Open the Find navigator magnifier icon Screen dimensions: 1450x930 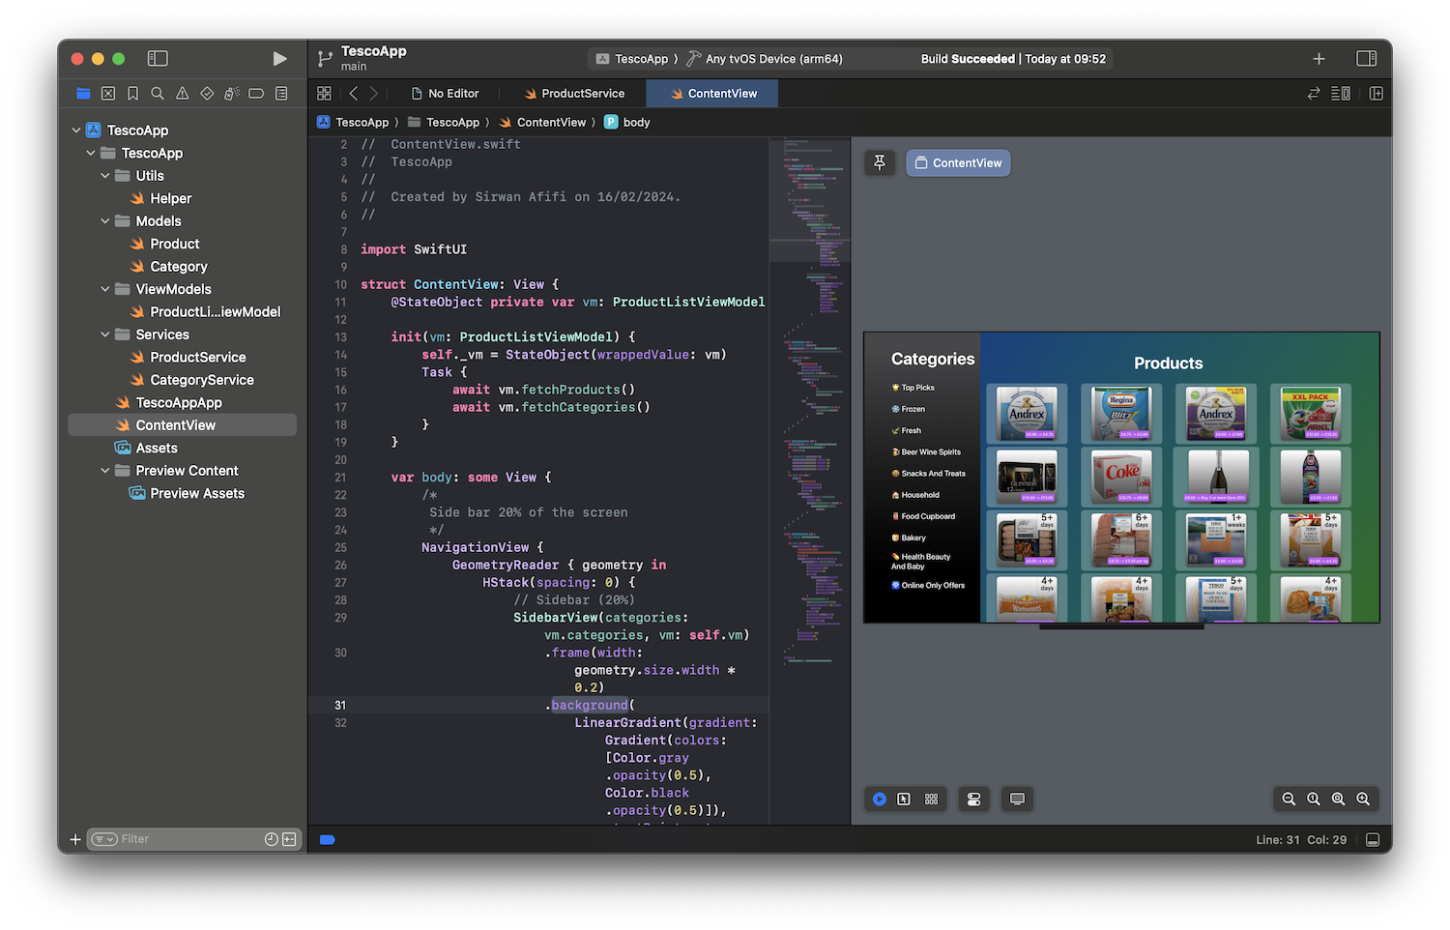pos(158,94)
